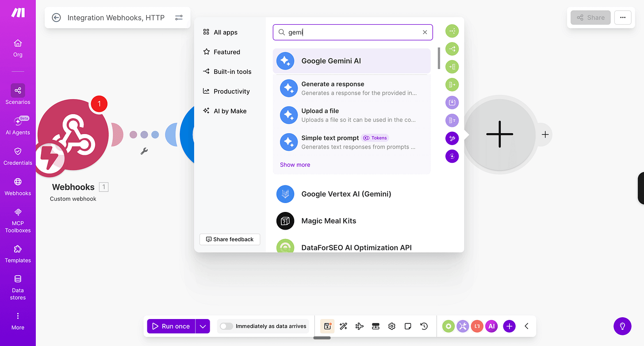Select Simple text prompt module
The height and width of the screenshot is (346, 644).
point(352,142)
